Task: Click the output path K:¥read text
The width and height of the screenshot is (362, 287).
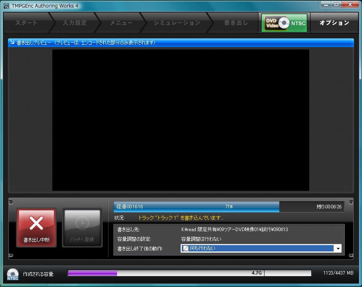Action: point(235,230)
